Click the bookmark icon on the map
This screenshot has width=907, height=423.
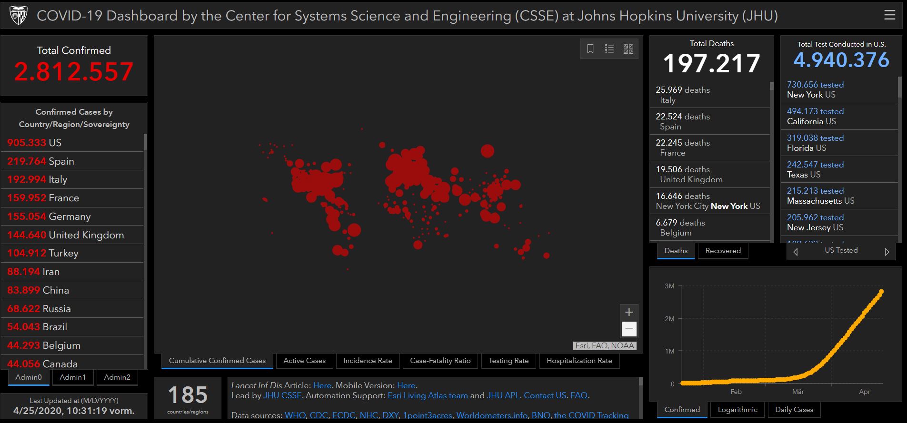(x=590, y=49)
